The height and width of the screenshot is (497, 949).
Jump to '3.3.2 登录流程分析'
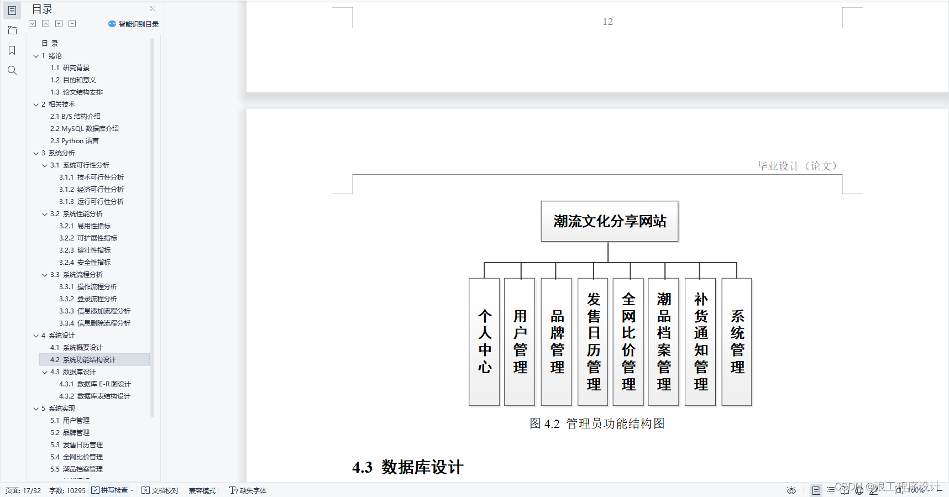coord(88,299)
